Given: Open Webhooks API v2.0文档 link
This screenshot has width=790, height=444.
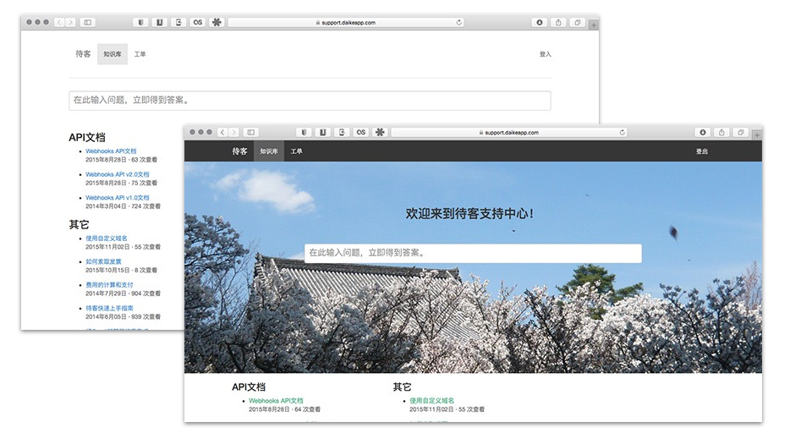Looking at the screenshot, I should coord(118,174).
